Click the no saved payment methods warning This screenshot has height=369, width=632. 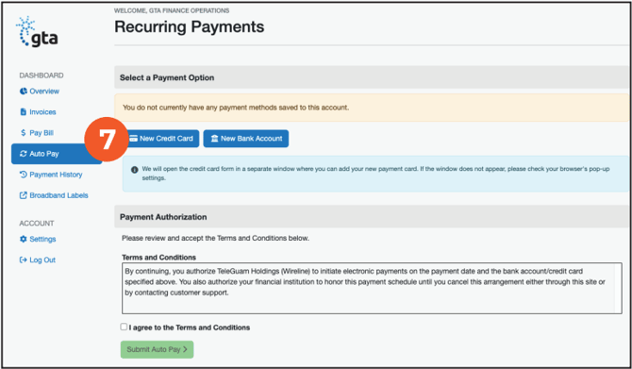pos(372,108)
